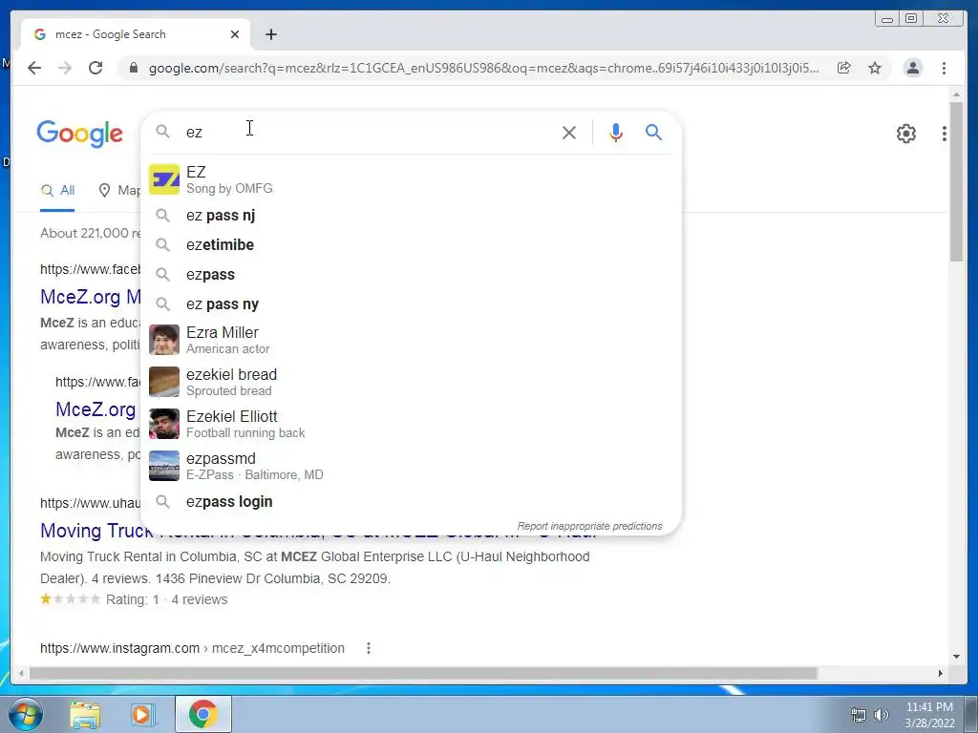Open the network icon in system tray

(859, 715)
